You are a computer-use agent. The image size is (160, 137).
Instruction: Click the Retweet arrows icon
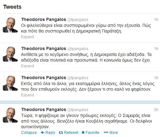pyautogui.click(x=61, y=133)
